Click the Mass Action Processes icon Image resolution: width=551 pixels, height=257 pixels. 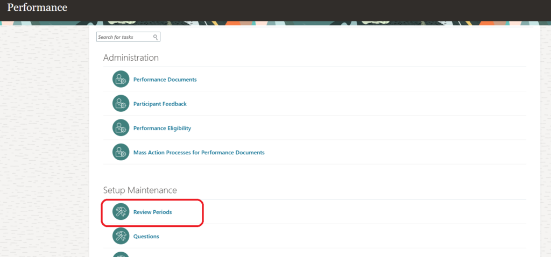[x=121, y=152]
